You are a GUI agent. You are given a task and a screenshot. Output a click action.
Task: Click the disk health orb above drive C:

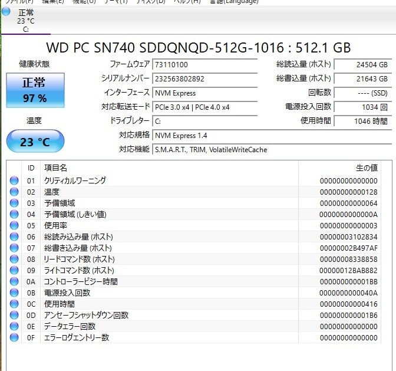tap(5, 12)
